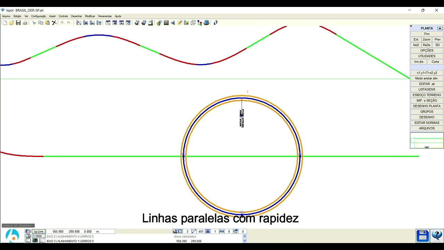Open ARQUIVOS in the side panel
The width and height of the screenshot is (444, 250).
click(x=427, y=128)
